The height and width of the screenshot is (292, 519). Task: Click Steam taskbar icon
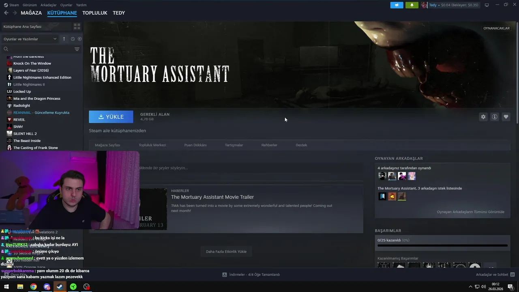click(x=60, y=287)
